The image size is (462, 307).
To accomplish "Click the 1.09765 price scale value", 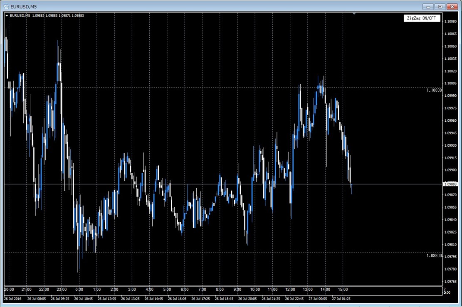I will (x=450, y=281).
